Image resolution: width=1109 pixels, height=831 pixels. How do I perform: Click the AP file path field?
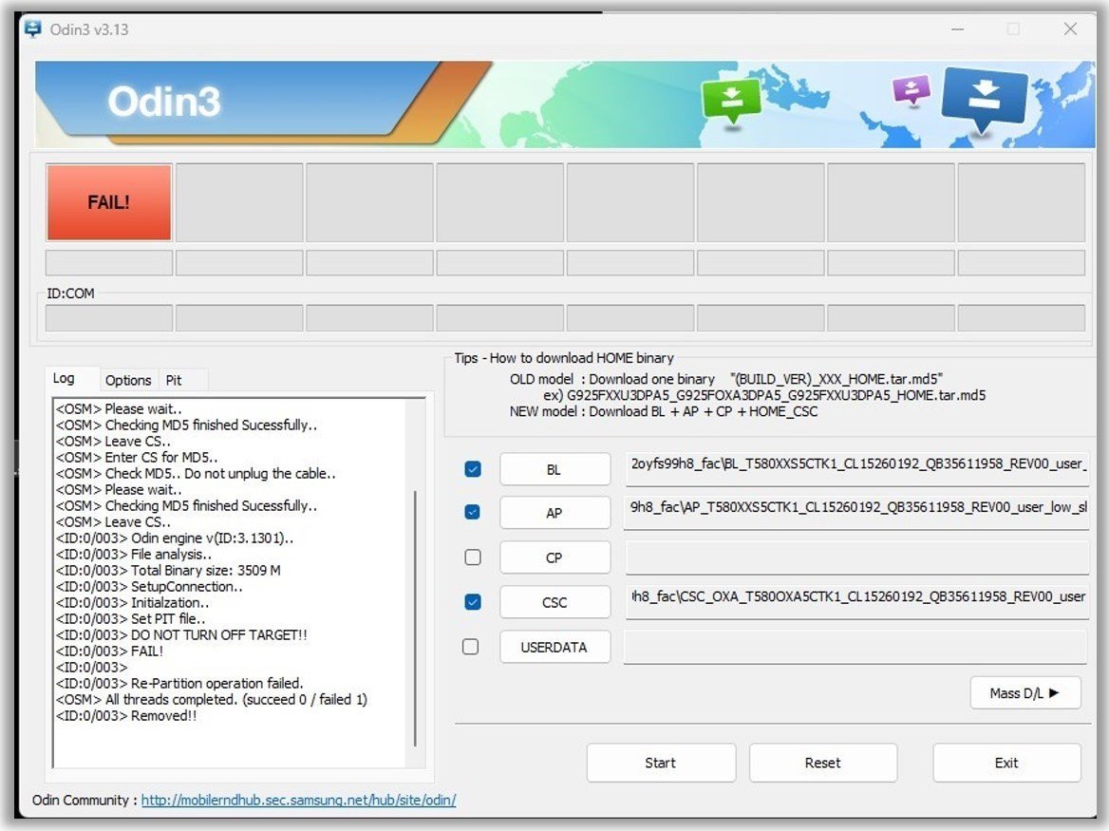[x=856, y=508]
